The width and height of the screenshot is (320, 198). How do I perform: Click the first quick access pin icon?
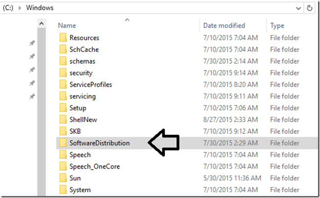tap(32, 43)
